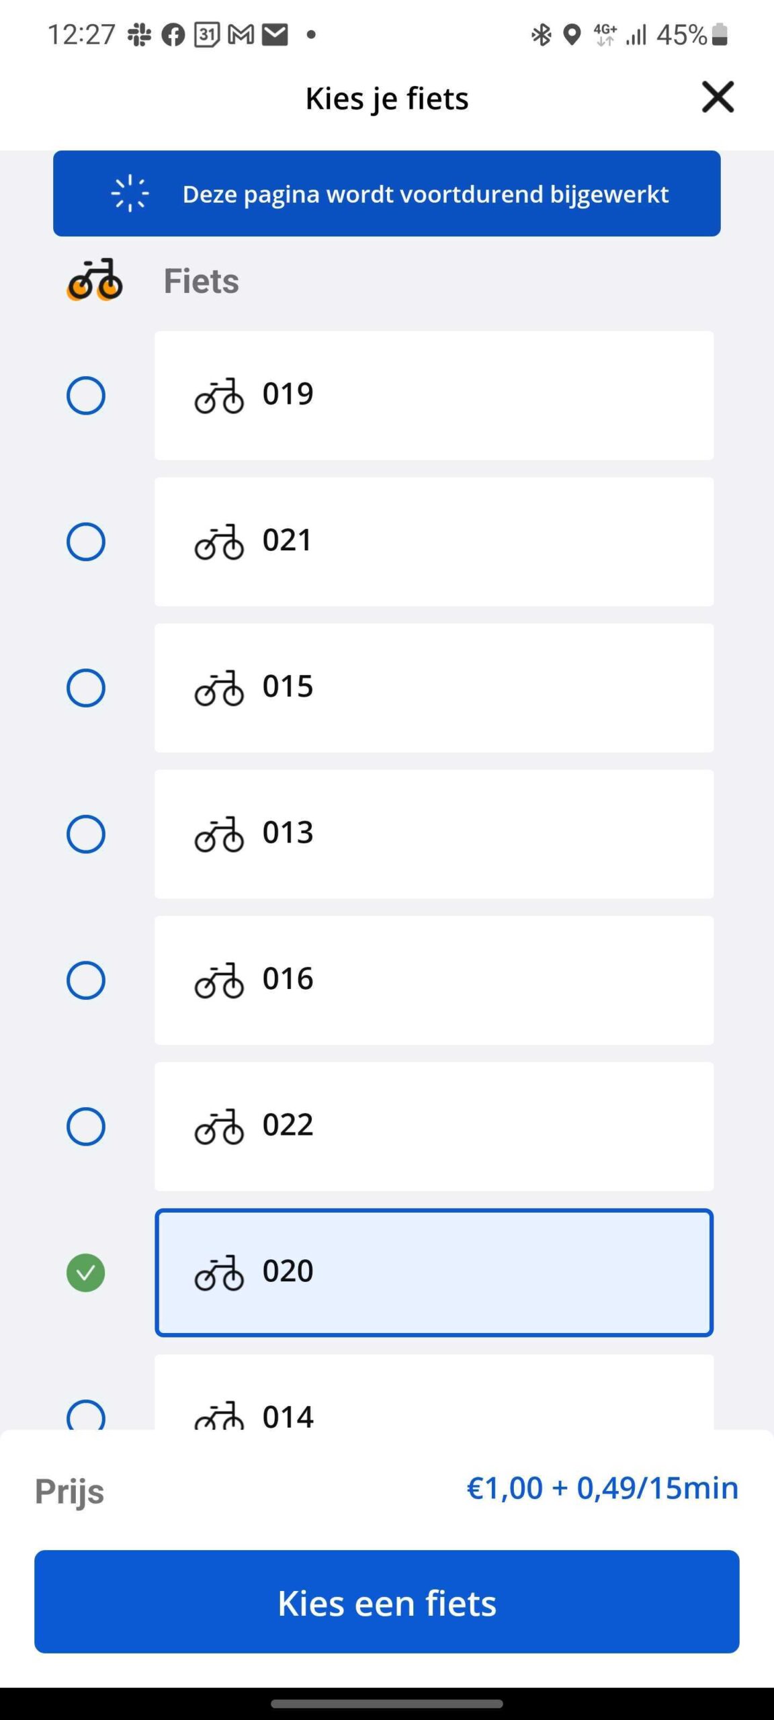Select radio button for bike 021
The height and width of the screenshot is (1720, 774).
(86, 542)
